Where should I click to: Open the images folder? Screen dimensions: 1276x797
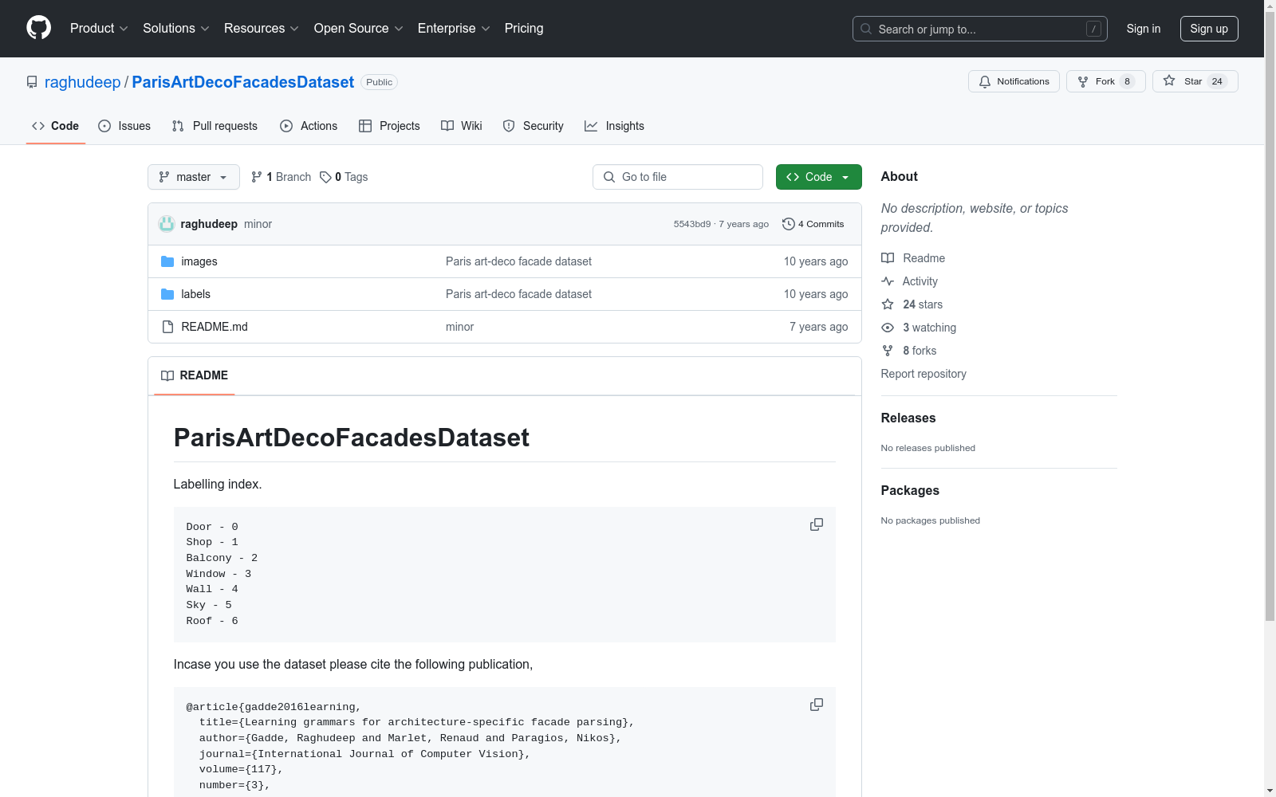click(x=199, y=261)
